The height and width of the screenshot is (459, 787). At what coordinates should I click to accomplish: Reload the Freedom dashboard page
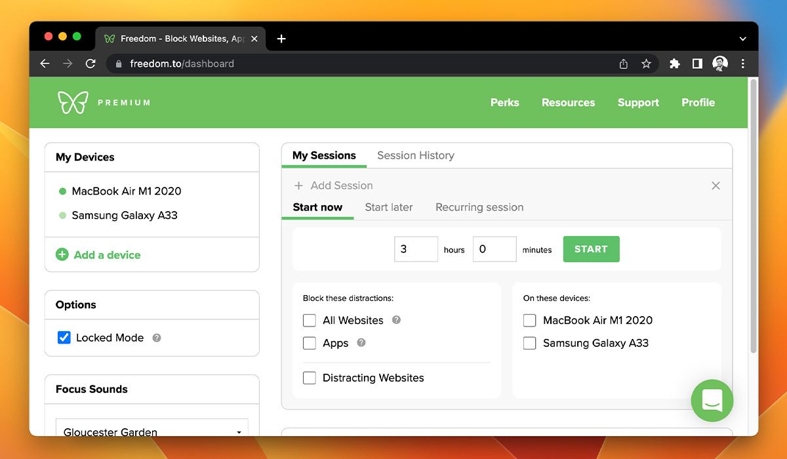[91, 64]
